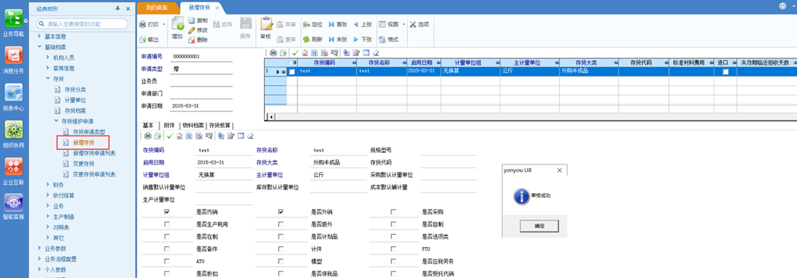The width and height of the screenshot is (797, 278).
Task: Open 企业互联 in the left sidebar
Action: click(14, 170)
